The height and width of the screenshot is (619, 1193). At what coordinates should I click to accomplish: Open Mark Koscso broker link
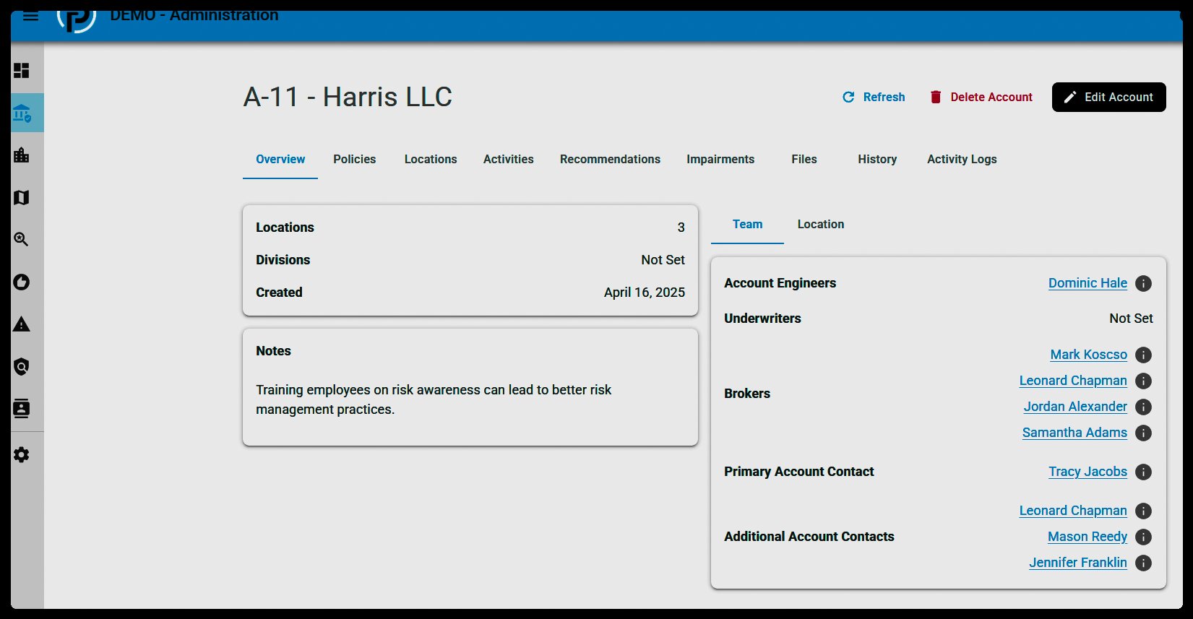tap(1089, 355)
